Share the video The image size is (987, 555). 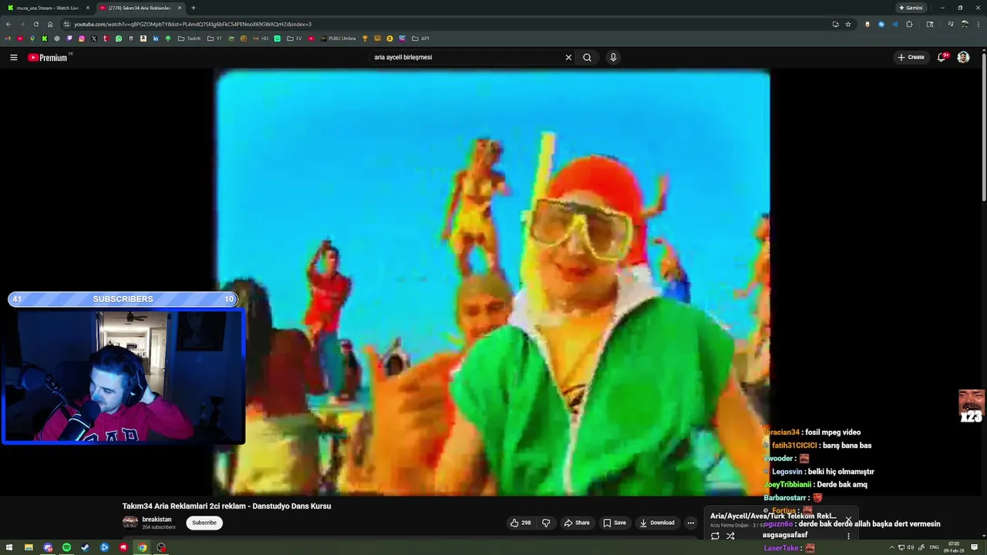point(577,523)
